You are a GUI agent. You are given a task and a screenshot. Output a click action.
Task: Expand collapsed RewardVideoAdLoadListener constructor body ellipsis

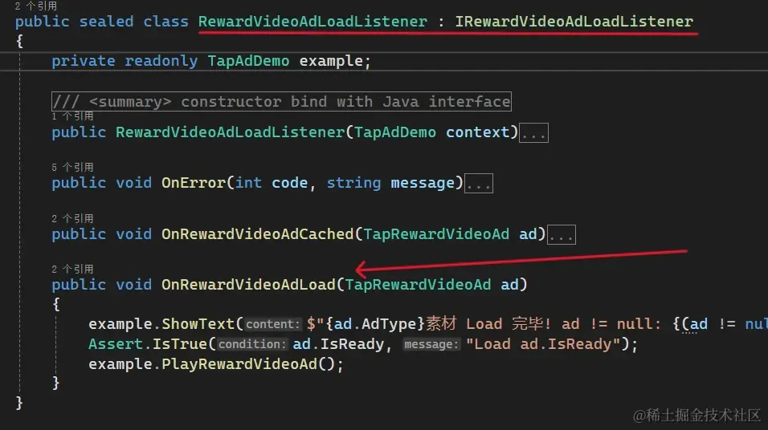[534, 132]
